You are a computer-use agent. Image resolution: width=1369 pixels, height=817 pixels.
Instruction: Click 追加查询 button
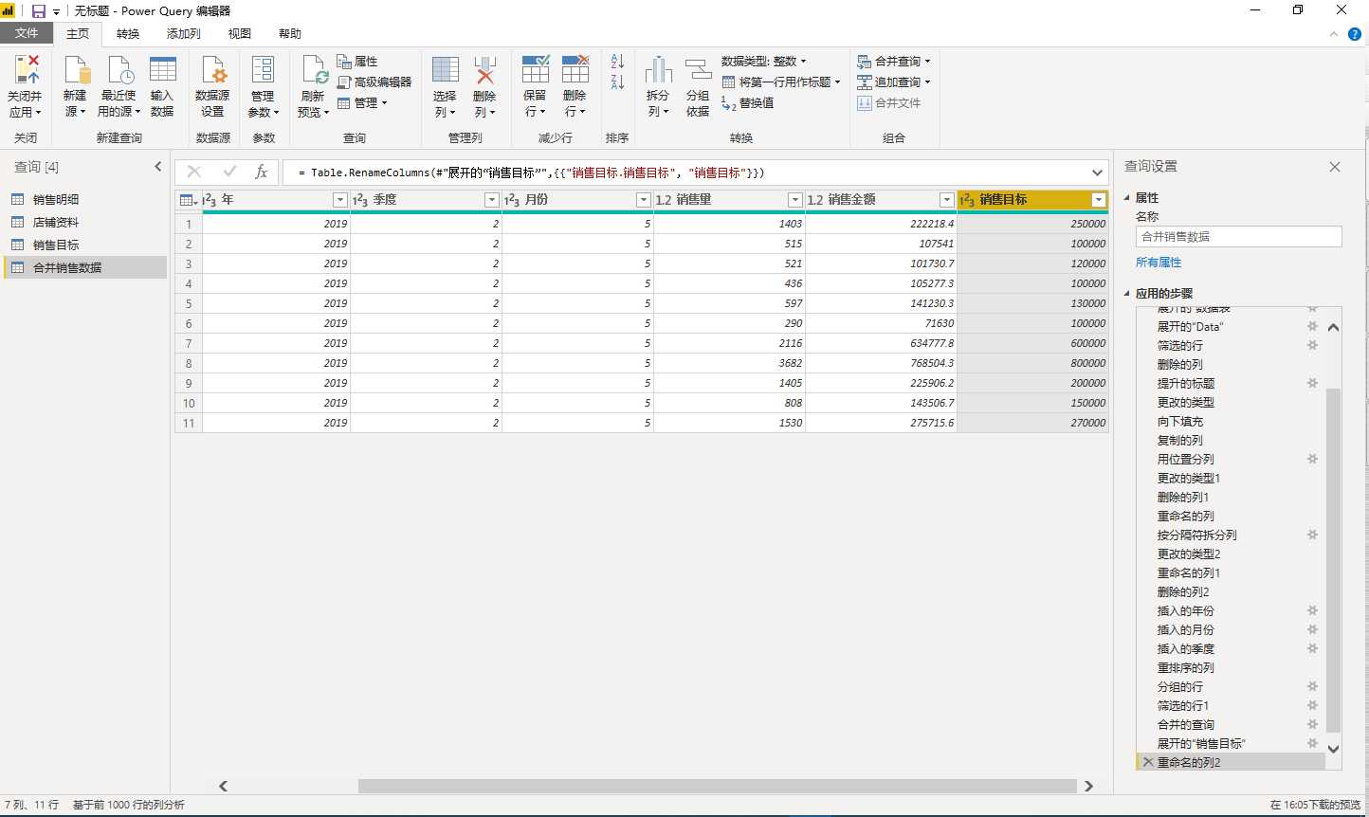click(x=894, y=82)
